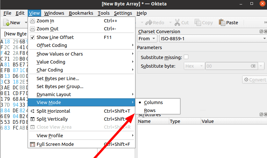The height and width of the screenshot is (158, 267).
Task: Maximize the Okteta window
Action: coord(252,4)
